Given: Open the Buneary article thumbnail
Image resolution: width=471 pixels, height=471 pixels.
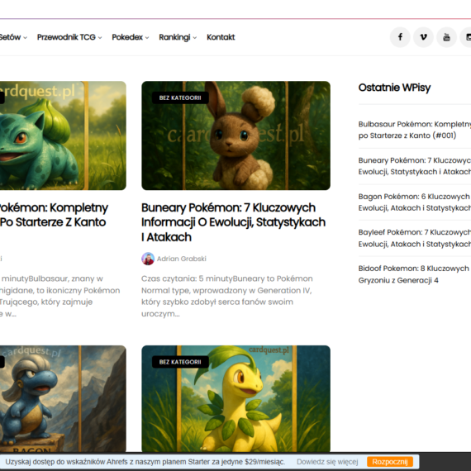Looking at the screenshot, I should 235,136.
